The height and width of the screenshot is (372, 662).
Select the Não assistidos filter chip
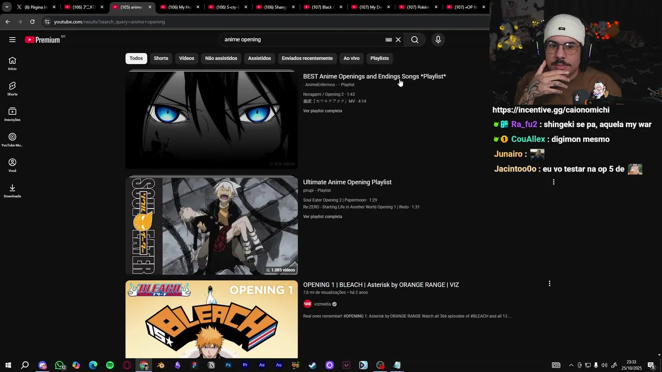pyautogui.click(x=221, y=58)
